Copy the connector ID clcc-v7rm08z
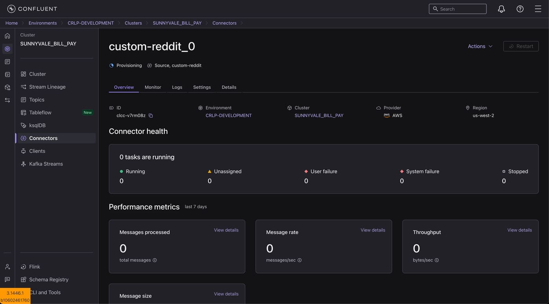549x304 pixels. pyautogui.click(x=151, y=116)
